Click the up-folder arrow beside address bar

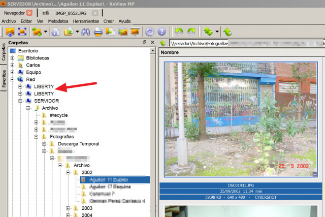pyautogui.click(x=162, y=43)
